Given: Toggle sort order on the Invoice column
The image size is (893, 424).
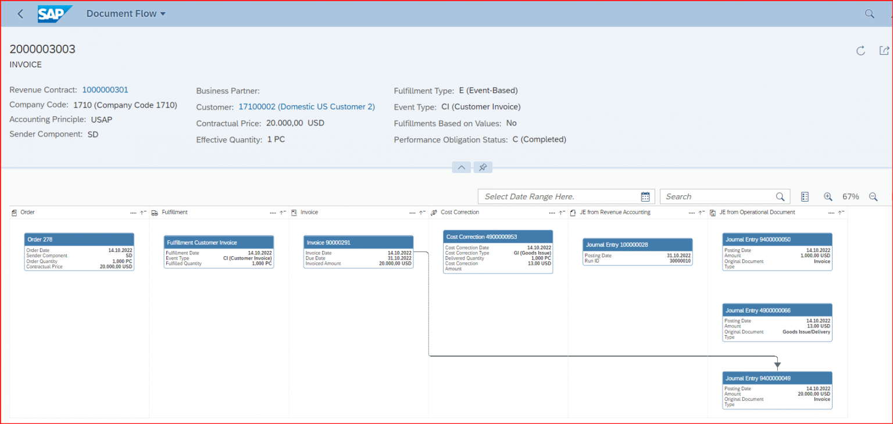Looking at the screenshot, I should (x=422, y=213).
